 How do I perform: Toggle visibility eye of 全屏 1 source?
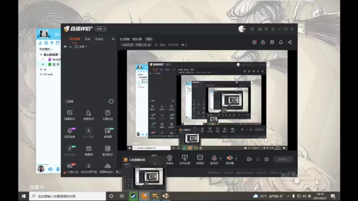(x=65, y=46)
